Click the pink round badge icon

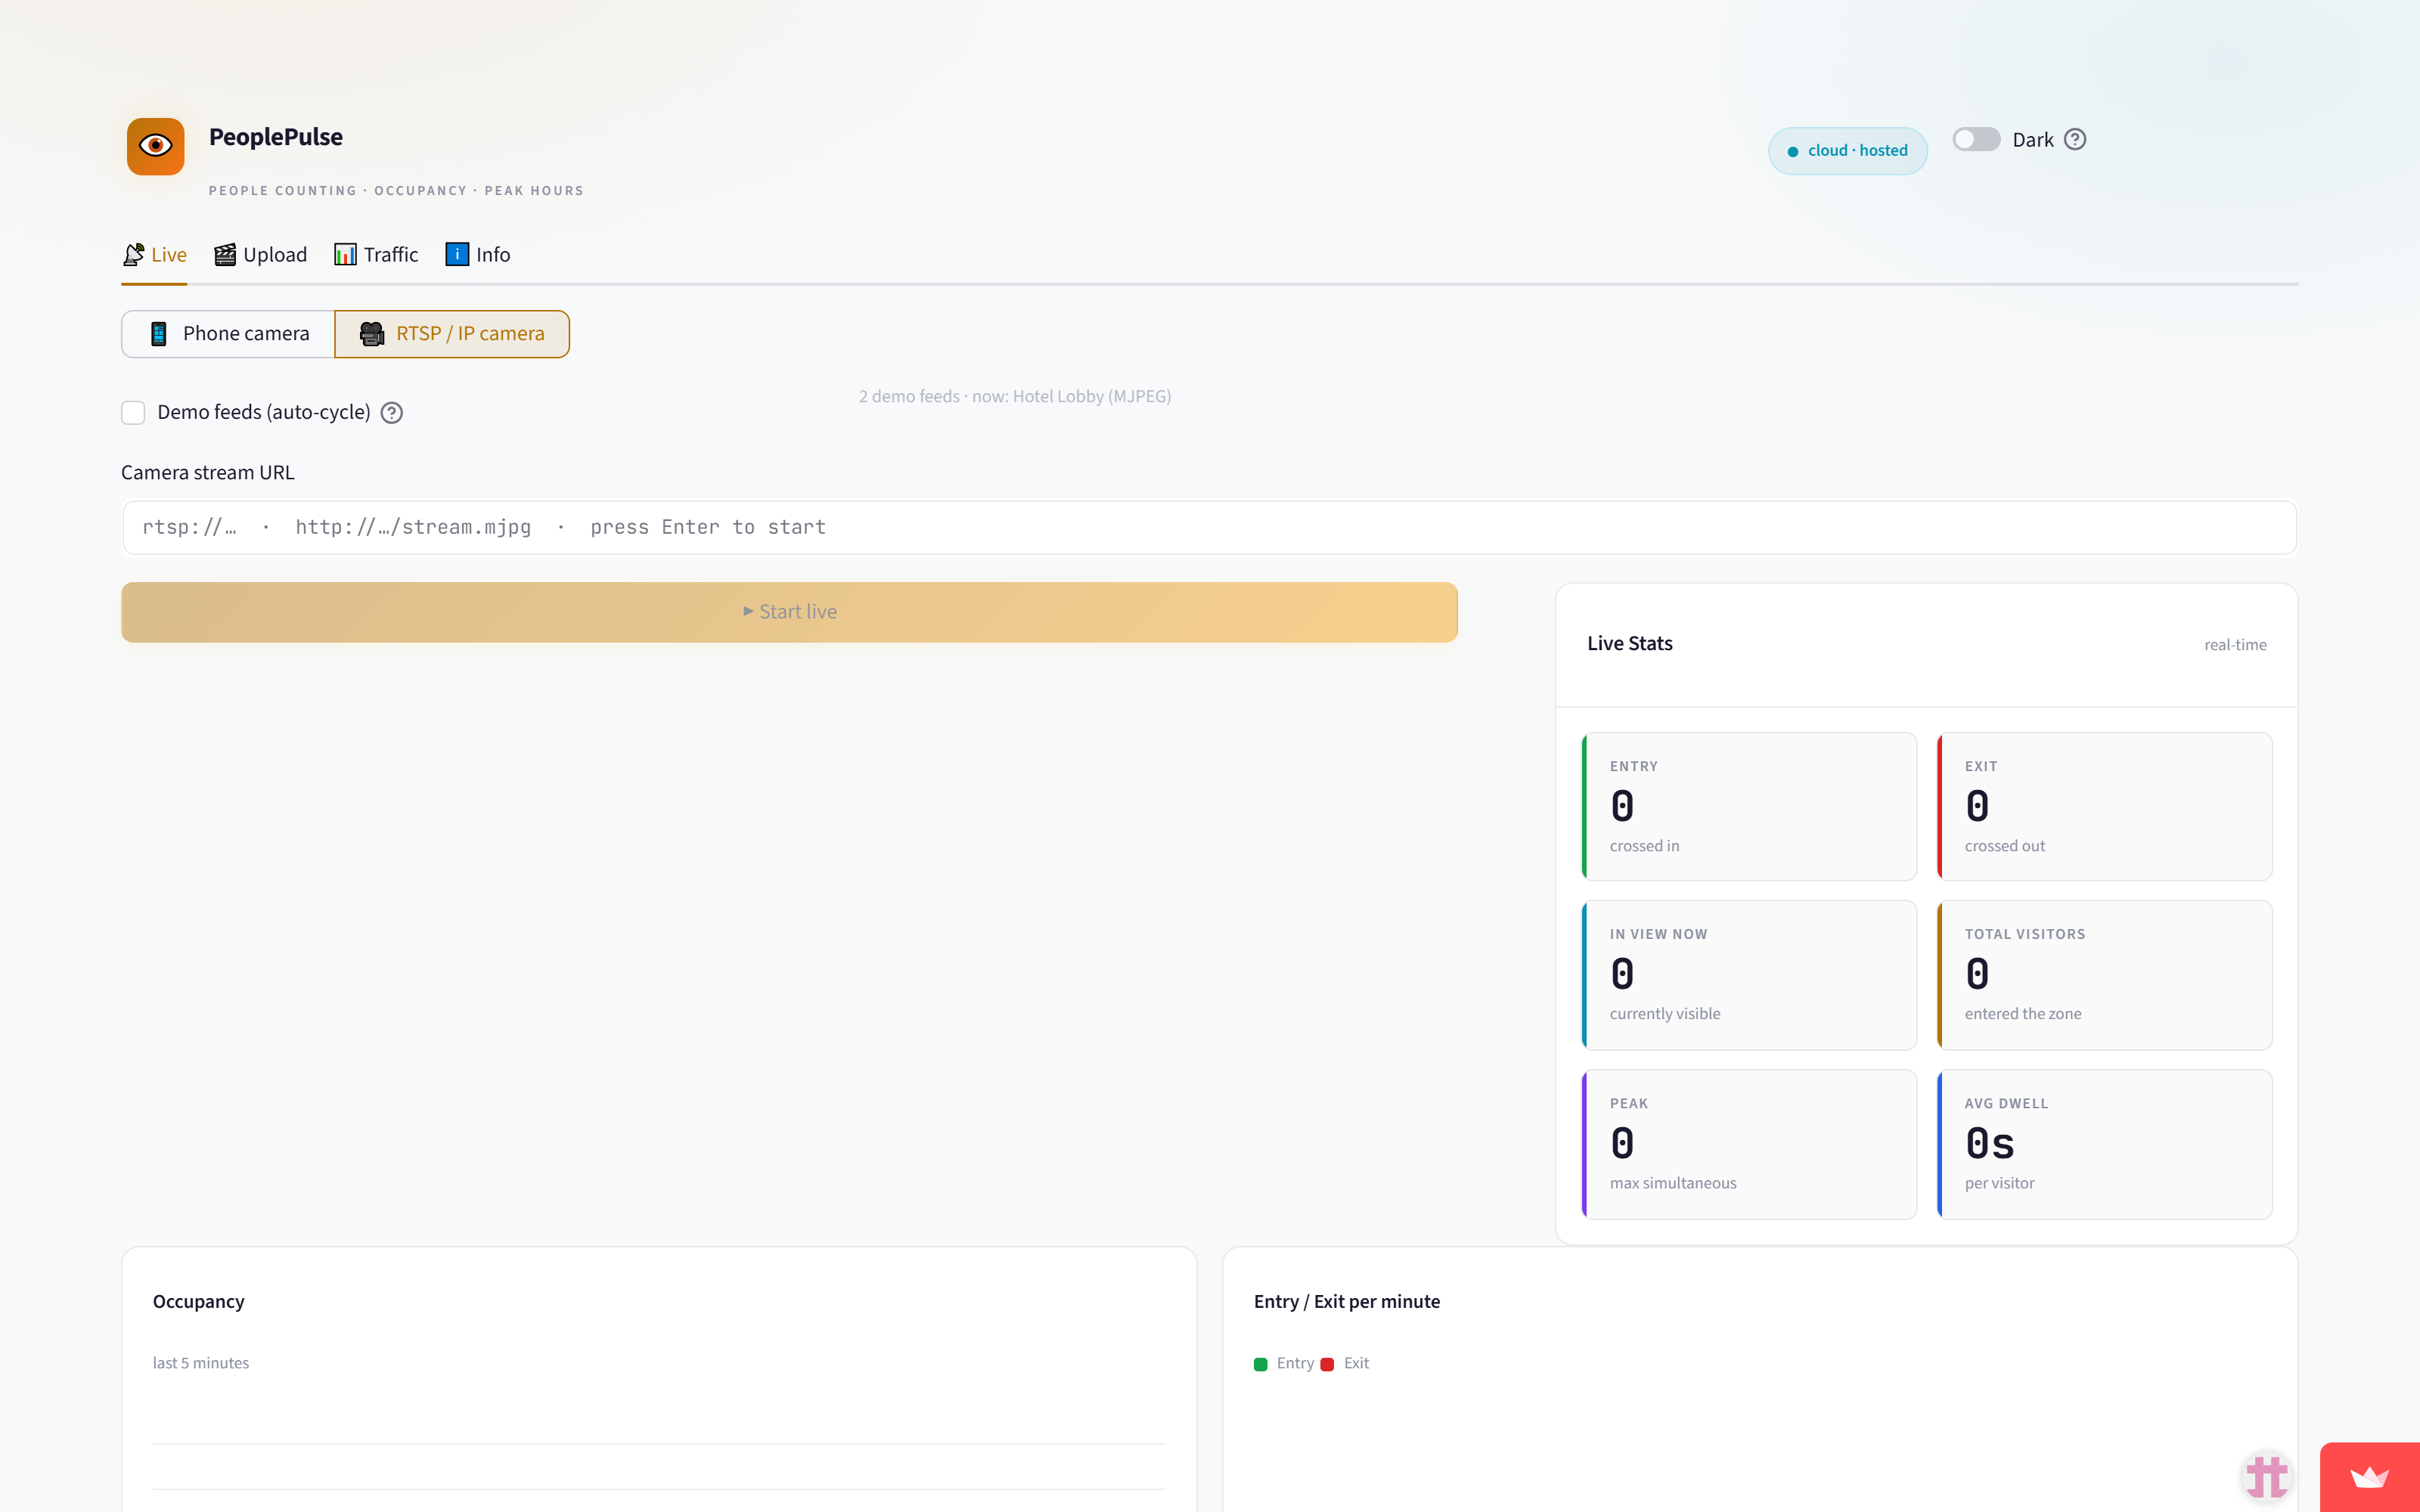pos(2266,1476)
